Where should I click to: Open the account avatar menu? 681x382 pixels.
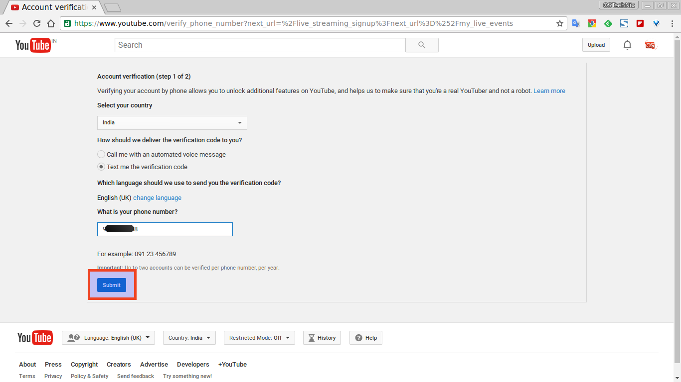[651, 45]
